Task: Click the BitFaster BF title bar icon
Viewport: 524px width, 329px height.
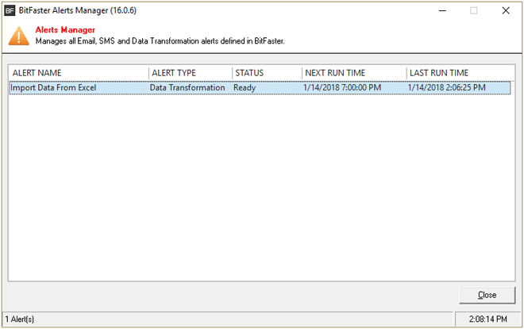Action: pos(10,10)
